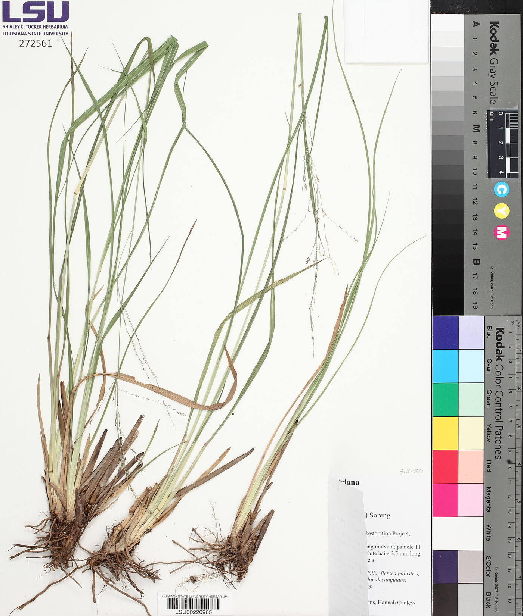Click the 'Kodak Gray Scale' title
This screenshot has width=523, height=616.
pos(494,63)
